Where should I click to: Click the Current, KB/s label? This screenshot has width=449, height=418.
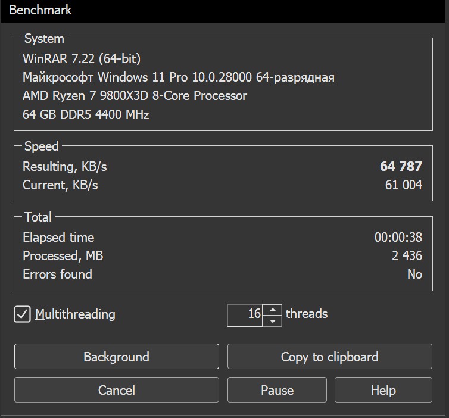[60, 185]
